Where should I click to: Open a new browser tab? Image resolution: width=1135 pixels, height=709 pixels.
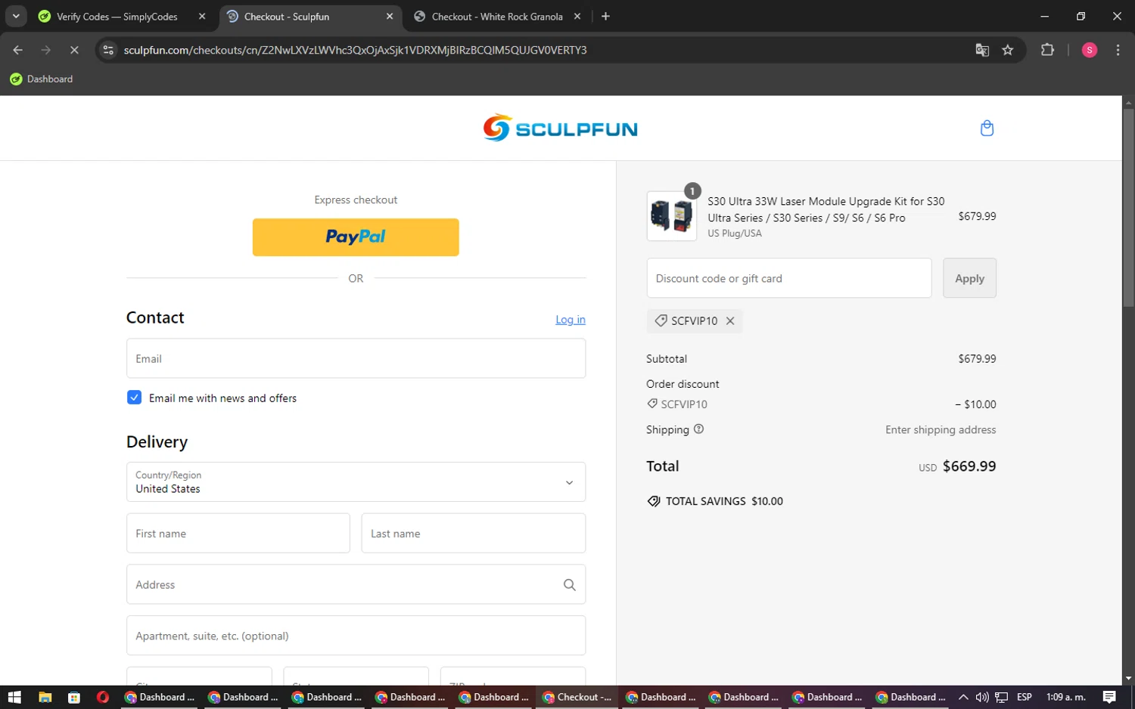coord(605,17)
